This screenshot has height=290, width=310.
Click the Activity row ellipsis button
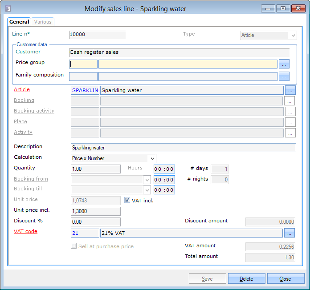(x=290, y=133)
